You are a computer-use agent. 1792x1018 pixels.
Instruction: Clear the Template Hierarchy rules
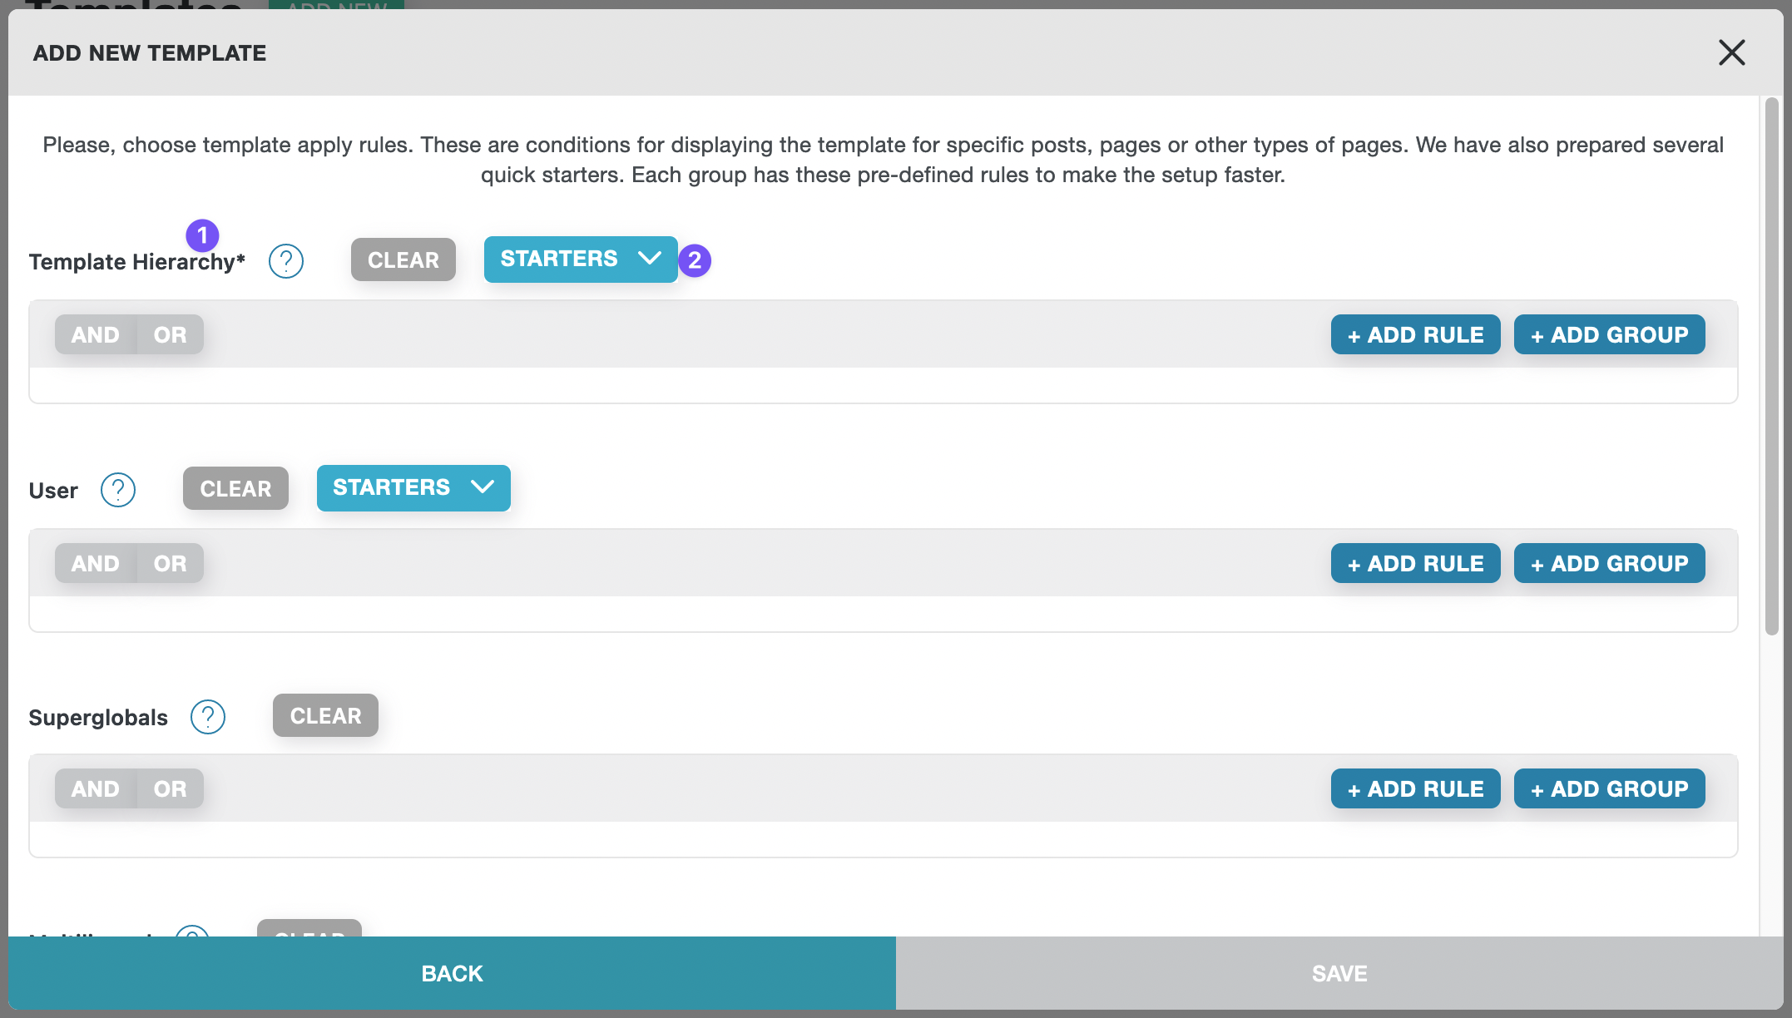tap(403, 259)
